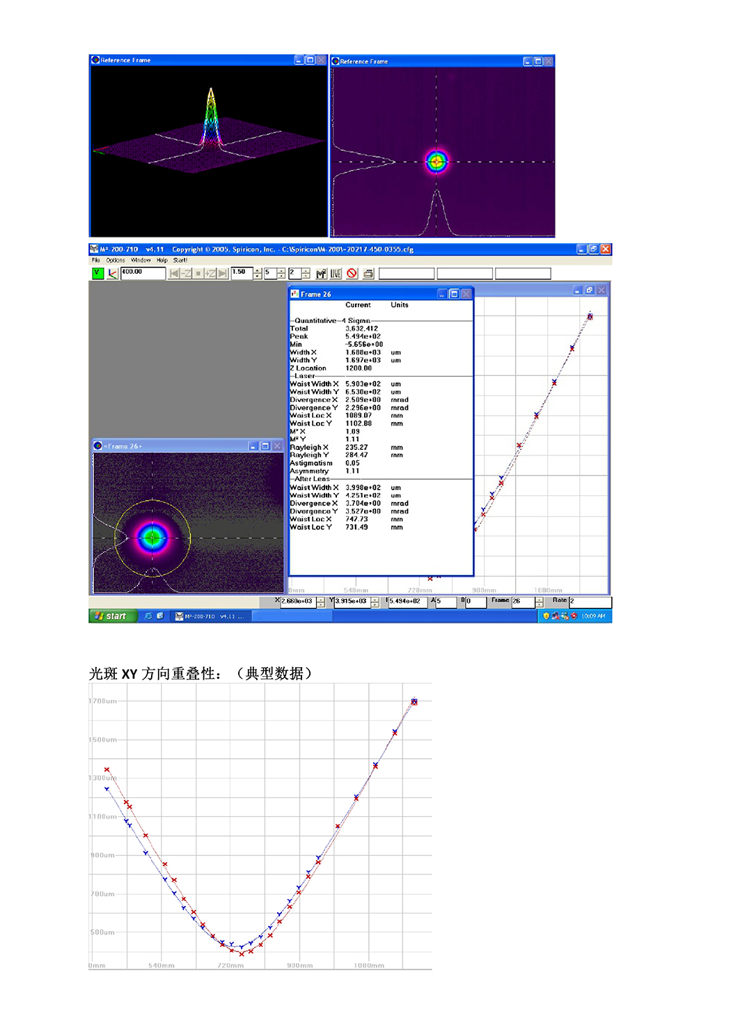Image resolution: width=731 pixels, height=1034 pixels.
Task: Maximize the Frame 26 beam image window
Action: (265, 446)
